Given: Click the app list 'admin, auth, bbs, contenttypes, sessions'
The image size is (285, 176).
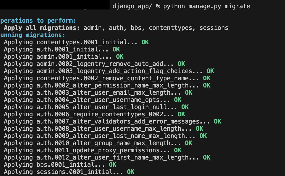Looking at the screenshot, I should pyautogui.click(x=156, y=28).
